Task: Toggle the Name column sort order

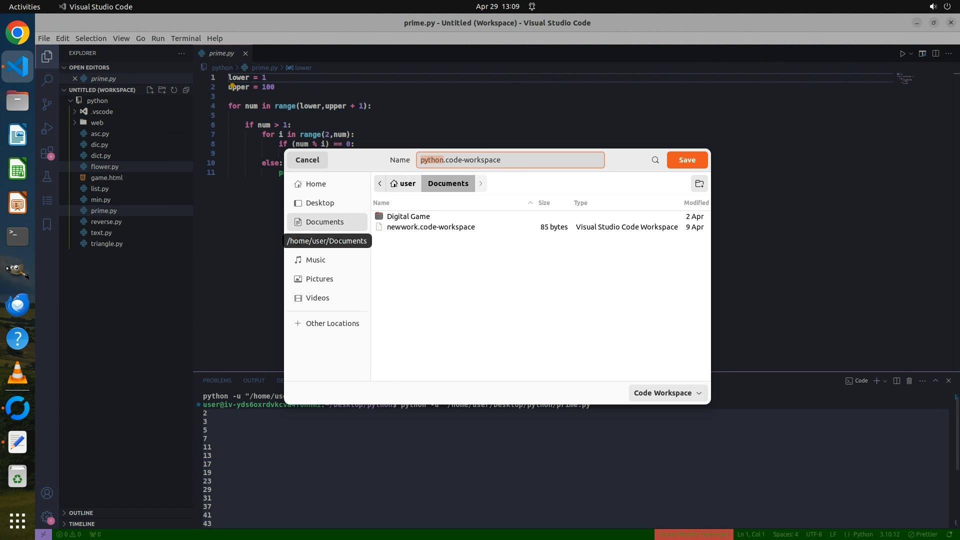Action: pos(381,203)
